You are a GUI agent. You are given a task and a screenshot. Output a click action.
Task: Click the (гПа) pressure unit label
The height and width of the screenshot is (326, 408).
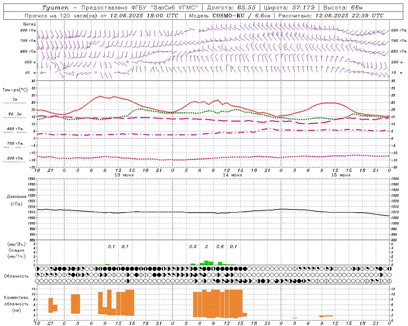point(17,204)
